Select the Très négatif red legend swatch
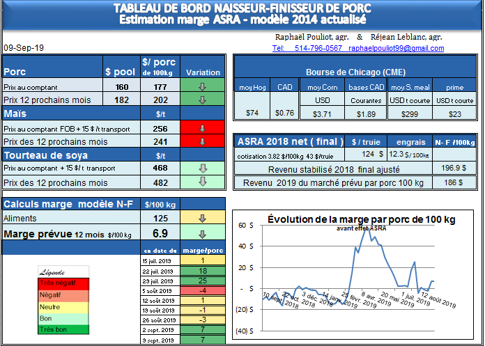485x346 pixels. [x=64, y=283]
